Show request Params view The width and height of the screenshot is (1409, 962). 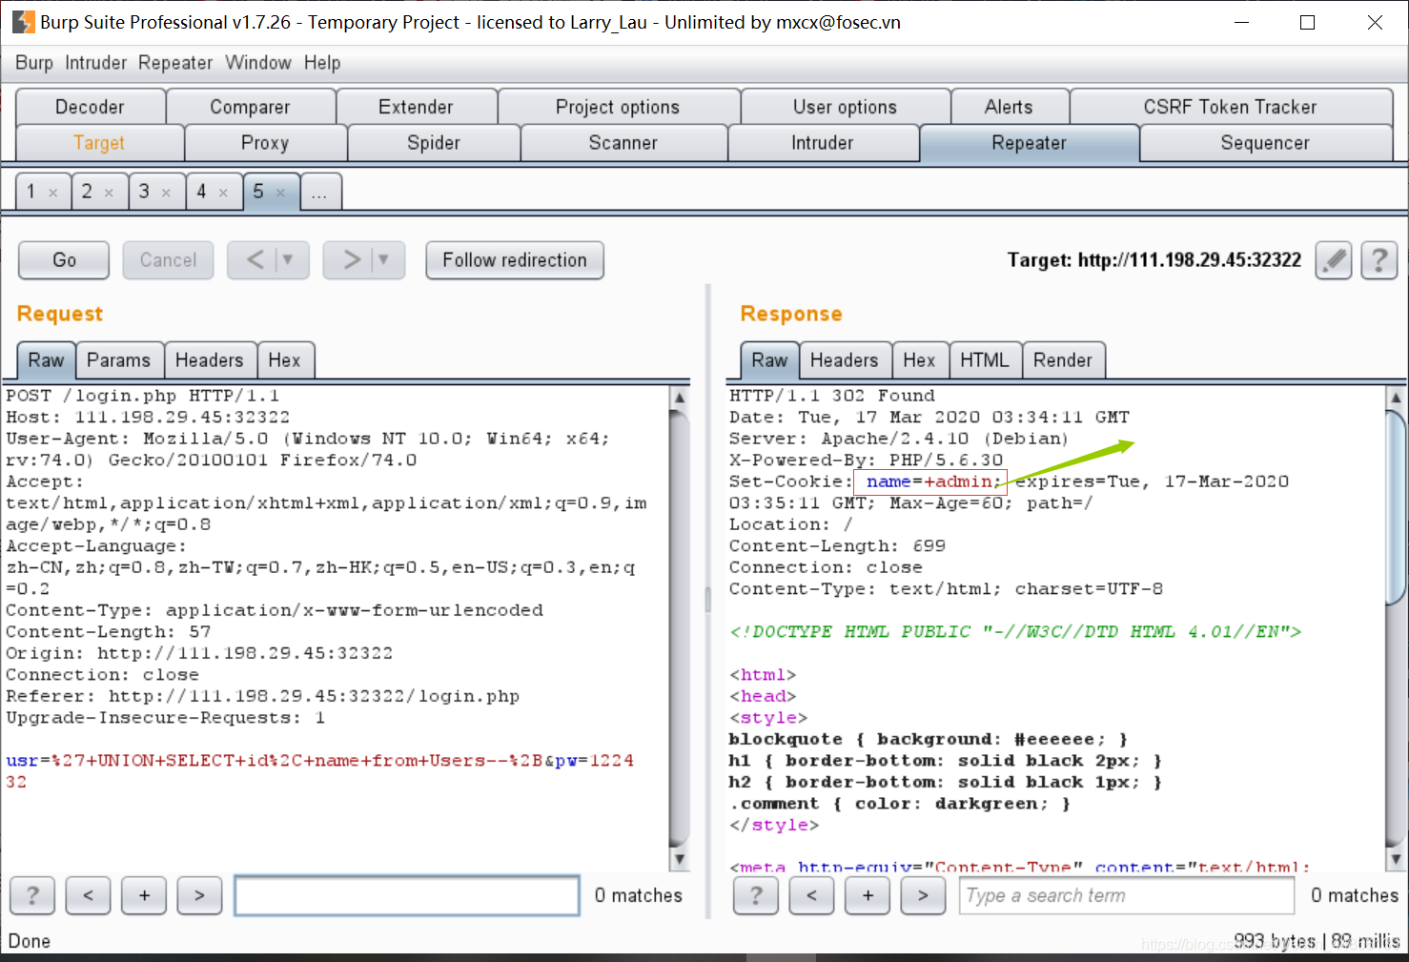(x=120, y=360)
